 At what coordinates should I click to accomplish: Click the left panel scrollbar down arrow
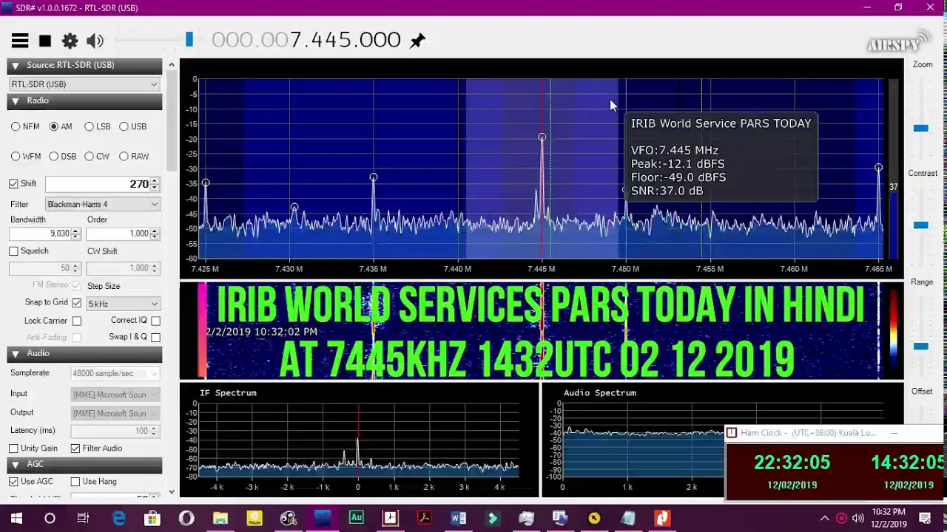[x=172, y=491]
